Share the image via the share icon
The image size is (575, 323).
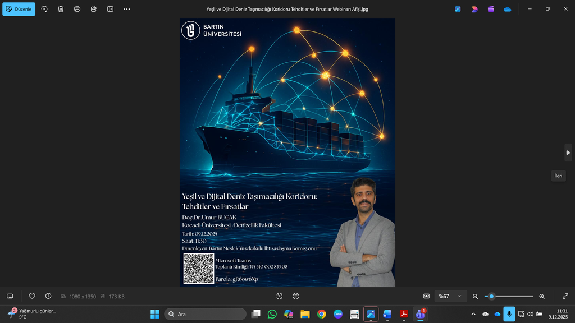[x=94, y=9]
